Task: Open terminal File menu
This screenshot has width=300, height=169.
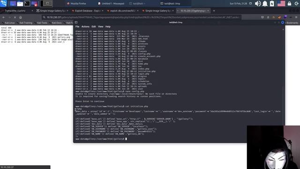Action: (x=77, y=27)
